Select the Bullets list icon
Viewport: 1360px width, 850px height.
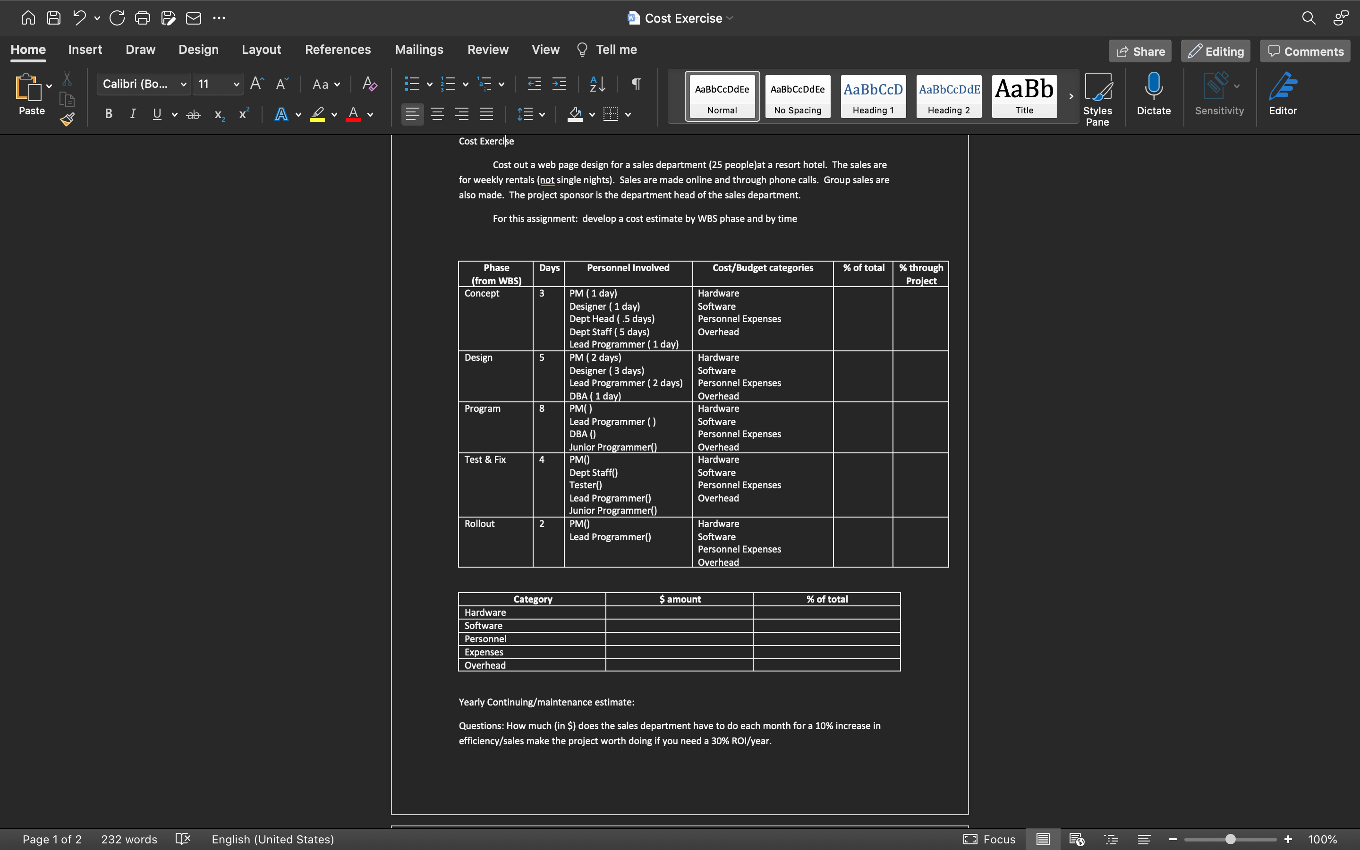pyautogui.click(x=412, y=85)
